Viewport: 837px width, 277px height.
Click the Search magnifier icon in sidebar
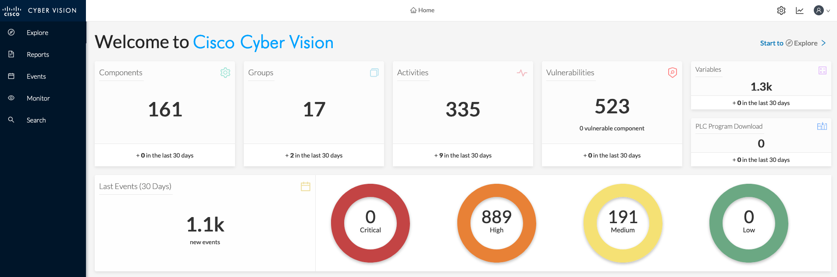[x=11, y=120]
